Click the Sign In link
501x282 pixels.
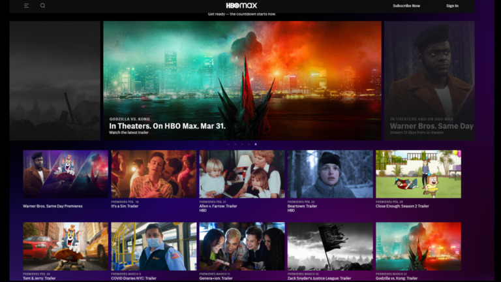(452, 6)
